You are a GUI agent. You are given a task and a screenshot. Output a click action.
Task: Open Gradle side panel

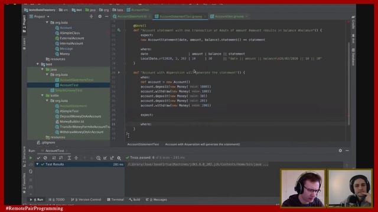point(353,22)
